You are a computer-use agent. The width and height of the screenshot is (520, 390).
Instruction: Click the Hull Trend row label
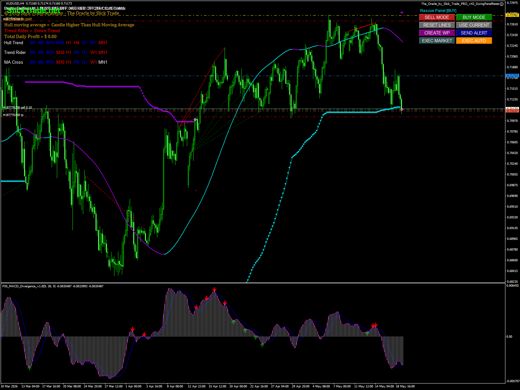click(x=14, y=43)
